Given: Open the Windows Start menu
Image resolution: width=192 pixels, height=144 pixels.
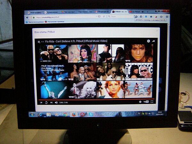Looking at the screenshot, I should coord(32,114).
